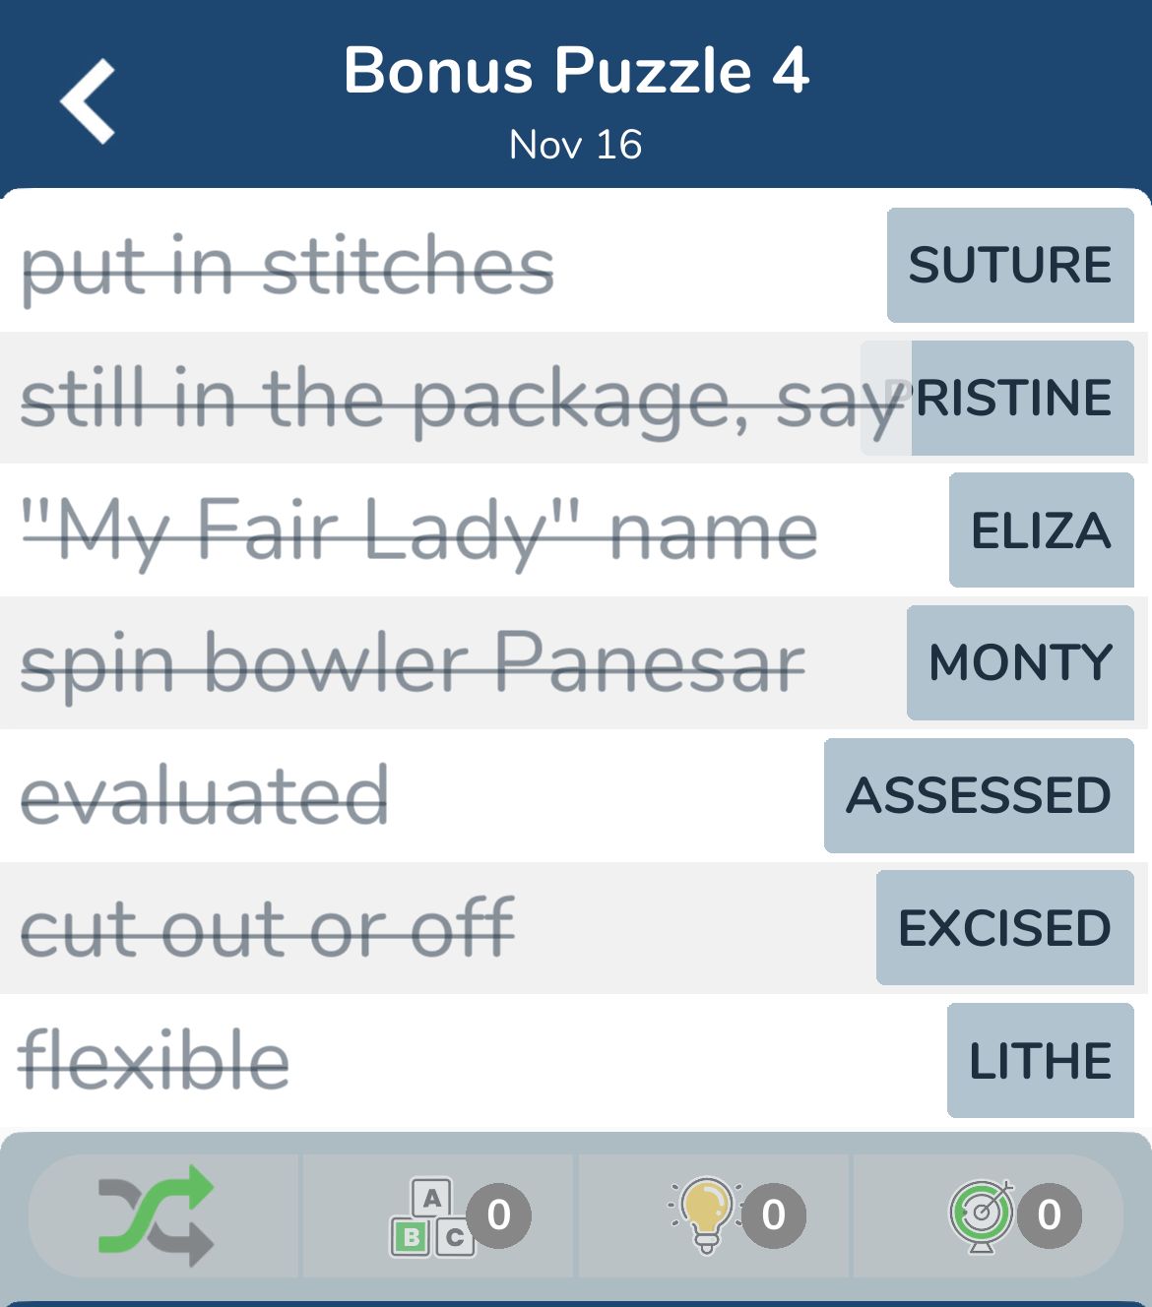The image size is (1152, 1307).
Task: Select the ASSESSED answer tile
Action: click(979, 795)
